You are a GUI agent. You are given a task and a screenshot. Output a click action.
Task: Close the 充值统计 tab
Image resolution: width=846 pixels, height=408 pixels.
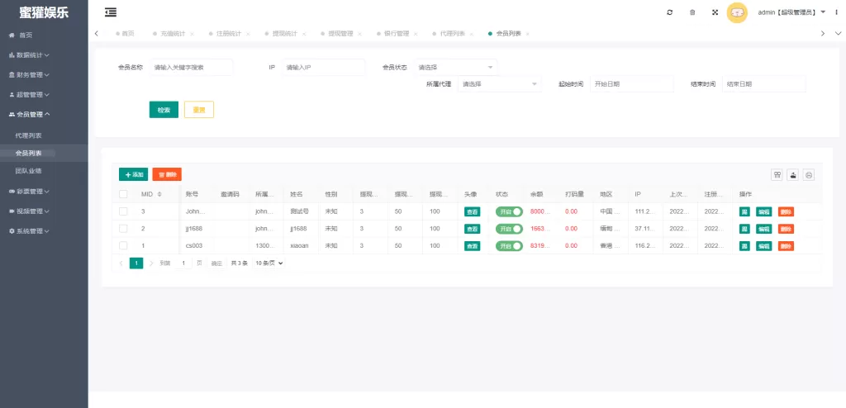click(x=192, y=34)
